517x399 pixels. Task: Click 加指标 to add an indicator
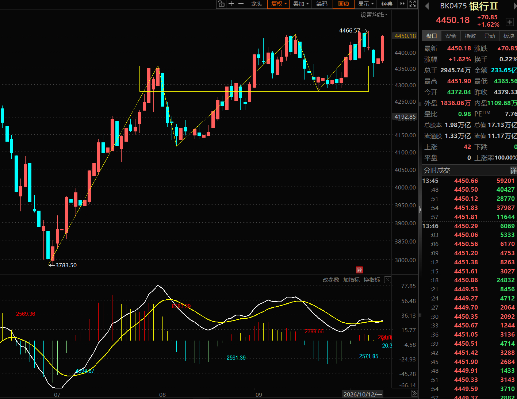pyautogui.click(x=351, y=280)
